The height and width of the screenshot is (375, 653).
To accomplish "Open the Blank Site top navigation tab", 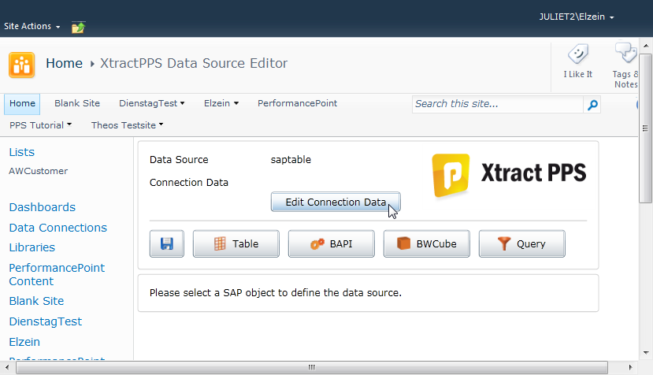I will (x=77, y=103).
